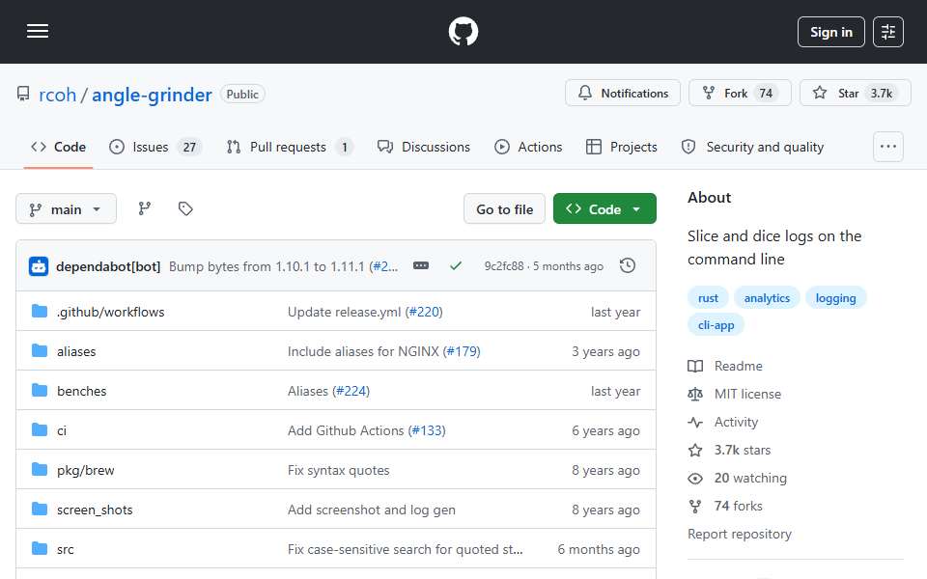Open 'Bump bytes from 1.10.1' commit message
This screenshot has width=927, height=579.
tap(268, 266)
